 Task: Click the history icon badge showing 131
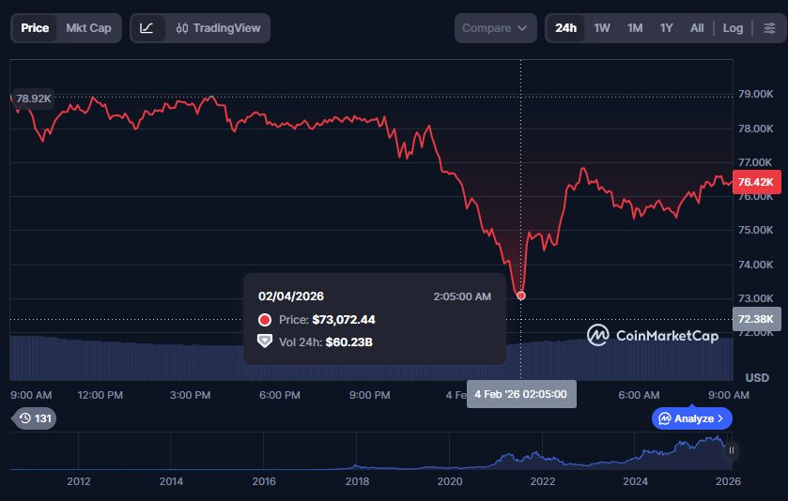pyautogui.click(x=33, y=418)
